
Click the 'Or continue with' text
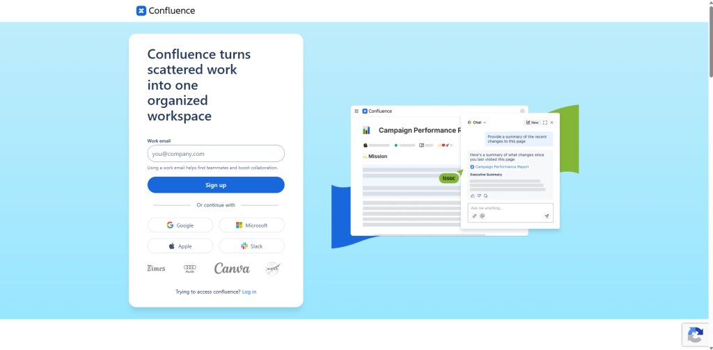(216, 205)
